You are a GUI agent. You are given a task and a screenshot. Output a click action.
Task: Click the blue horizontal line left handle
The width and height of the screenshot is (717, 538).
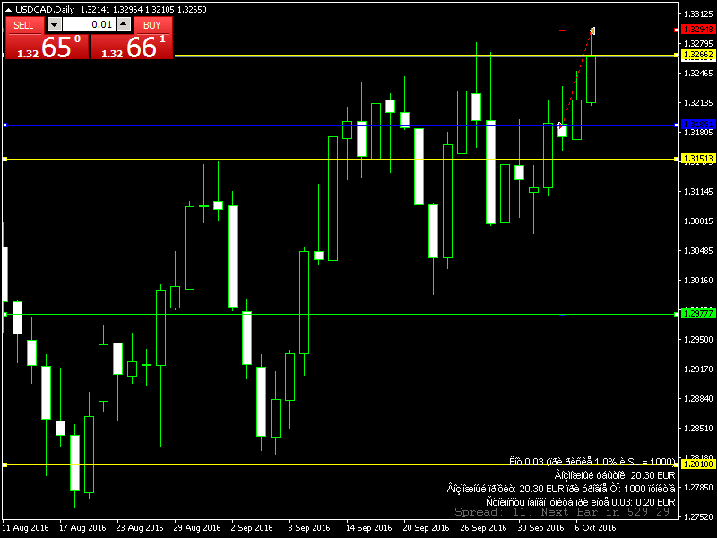pyautogui.click(x=5, y=125)
